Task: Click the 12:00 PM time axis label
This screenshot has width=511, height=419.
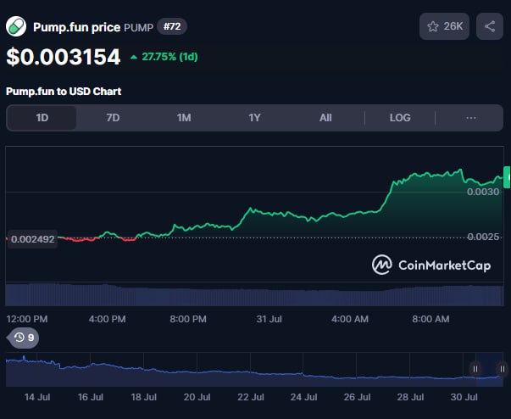Action: [x=27, y=319]
